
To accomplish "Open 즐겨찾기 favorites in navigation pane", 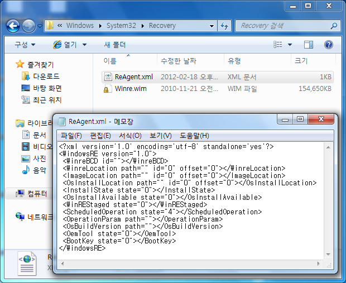I will pyautogui.click(x=40, y=64).
